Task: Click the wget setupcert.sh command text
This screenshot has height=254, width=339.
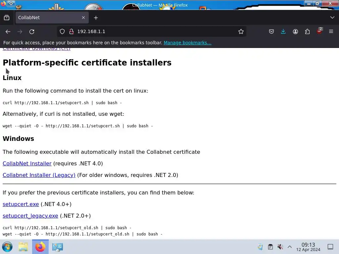Action: (77, 126)
